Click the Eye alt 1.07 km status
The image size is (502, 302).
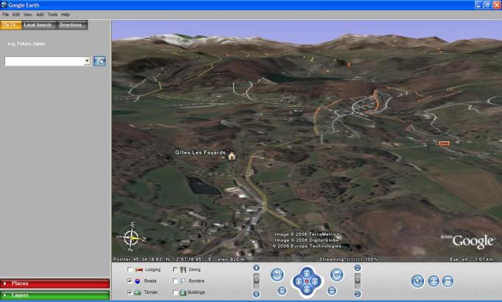coord(472,259)
